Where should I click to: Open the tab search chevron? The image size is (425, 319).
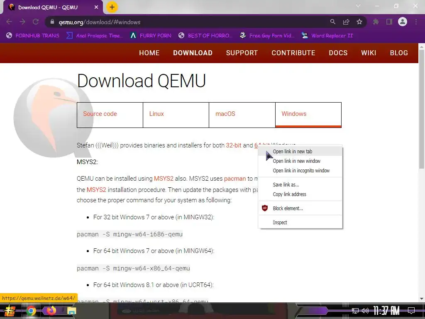[x=358, y=6]
